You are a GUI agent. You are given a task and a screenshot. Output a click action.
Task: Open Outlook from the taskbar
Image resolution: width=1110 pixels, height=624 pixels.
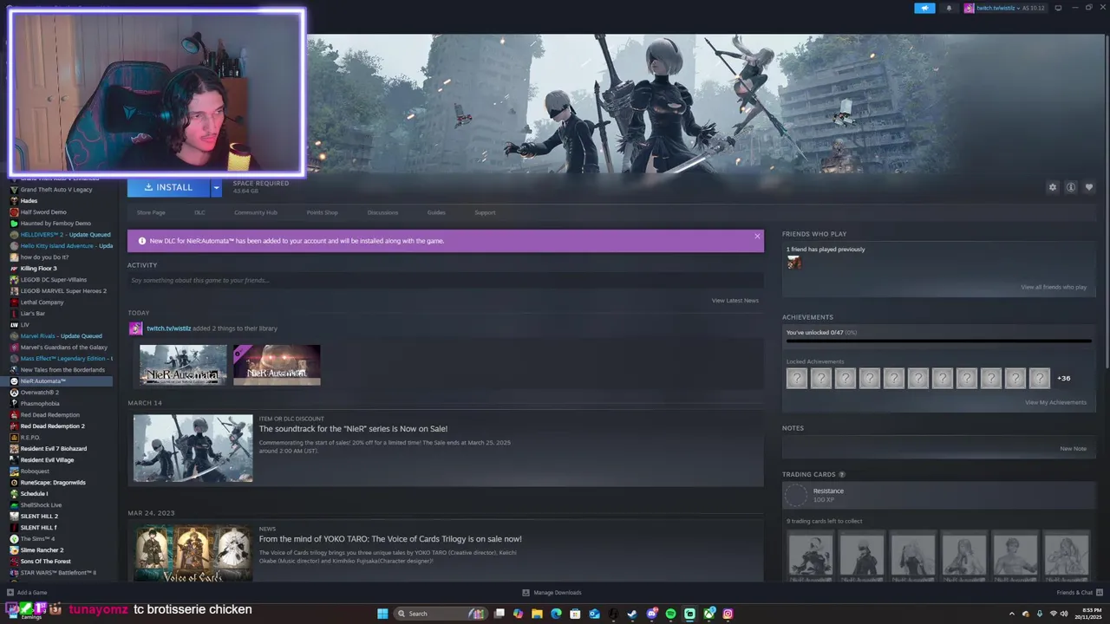point(594,614)
